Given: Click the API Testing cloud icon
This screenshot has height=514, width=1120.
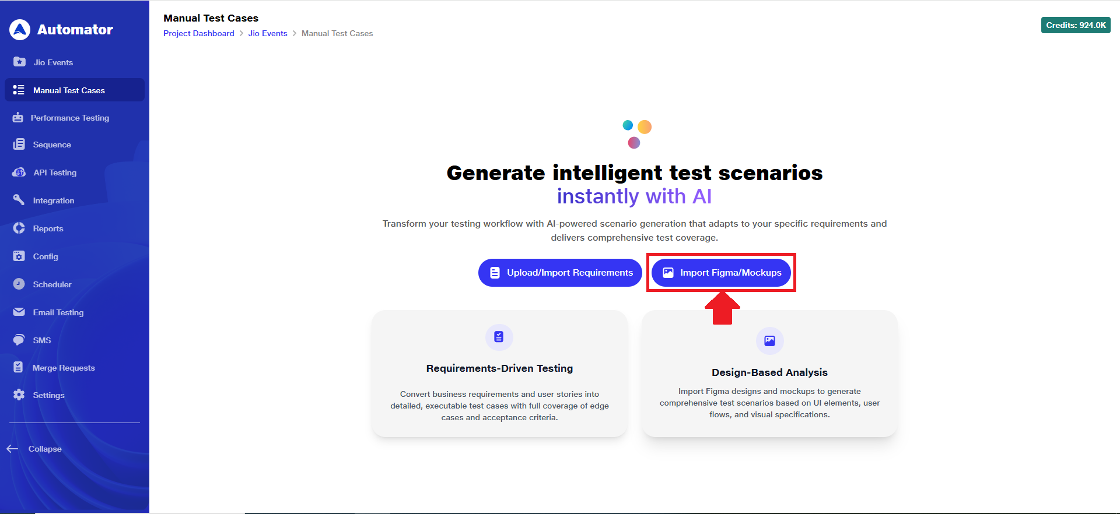Looking at the screenshot, I should click(x=19, y=172).
